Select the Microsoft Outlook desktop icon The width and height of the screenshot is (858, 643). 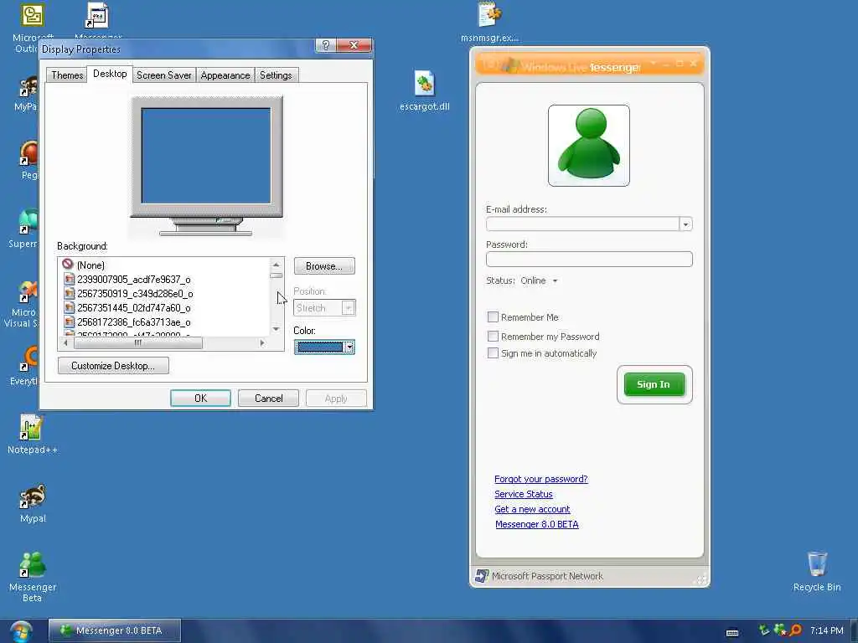point(32,16)
